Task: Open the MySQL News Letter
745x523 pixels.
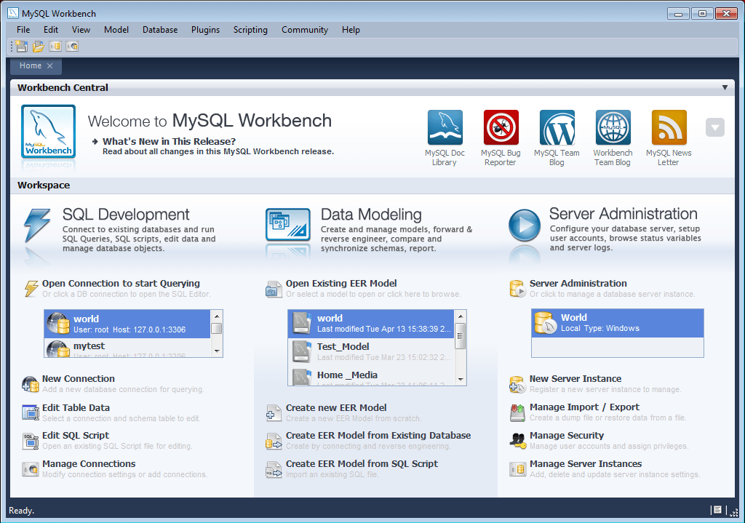Action: [x=668, y=127]
